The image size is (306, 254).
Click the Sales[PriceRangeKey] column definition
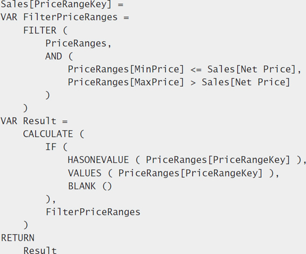click(x=56, y=4)
